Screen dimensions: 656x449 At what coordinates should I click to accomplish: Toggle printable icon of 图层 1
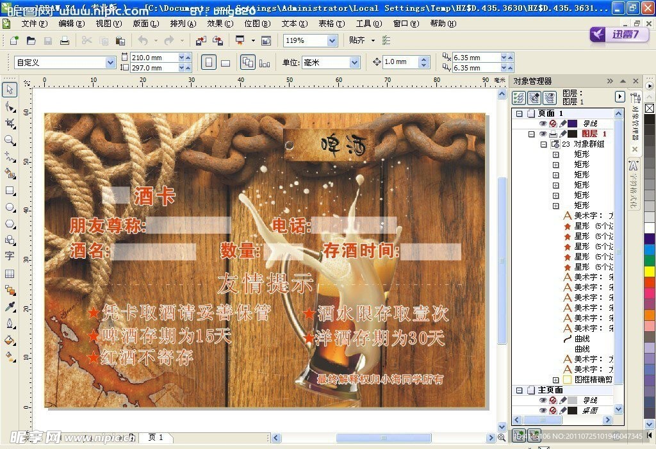click(x=553, y=134)
